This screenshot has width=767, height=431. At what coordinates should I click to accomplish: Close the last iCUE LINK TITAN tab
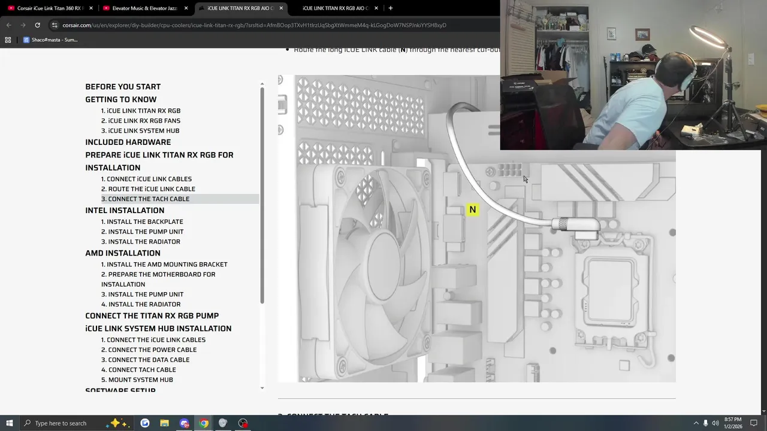[x=376, y=8]
